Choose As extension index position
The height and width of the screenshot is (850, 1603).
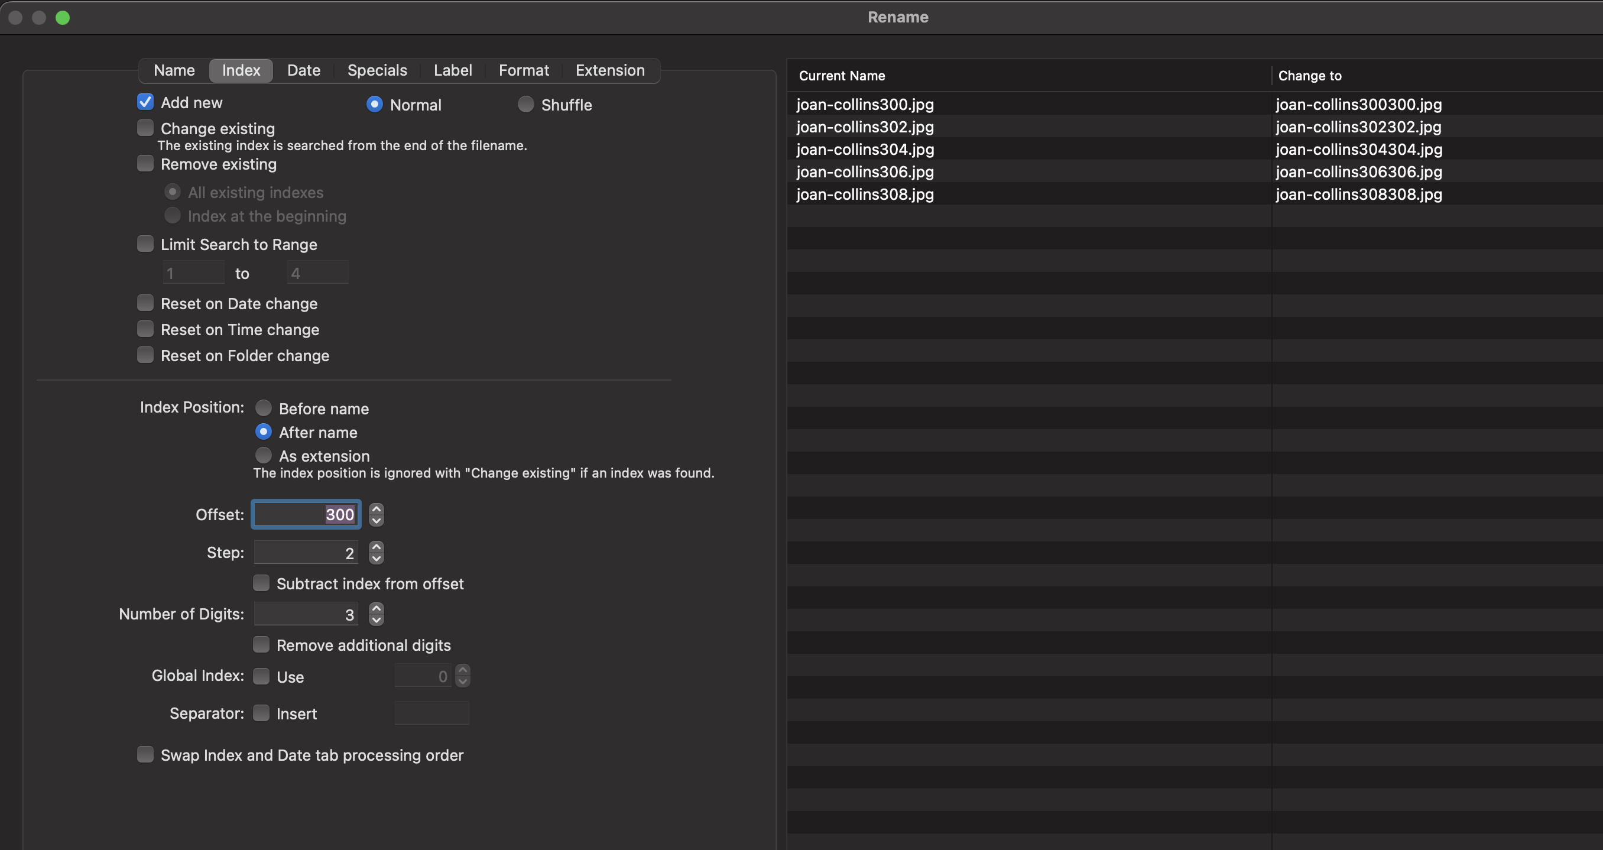click(x=263, y=456)
